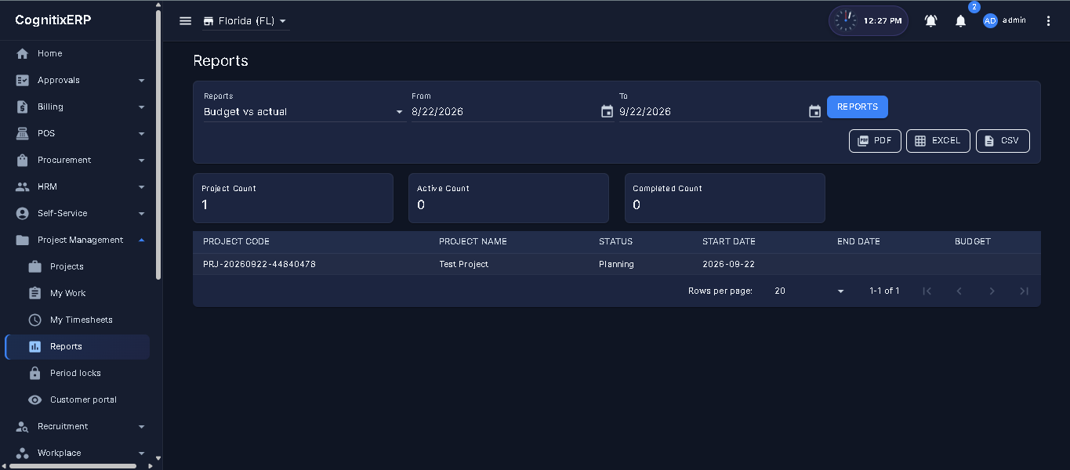The image size is (1070, 470).
Task: Expand the Approvals menu arrow
Action: (x=141, y=80)
